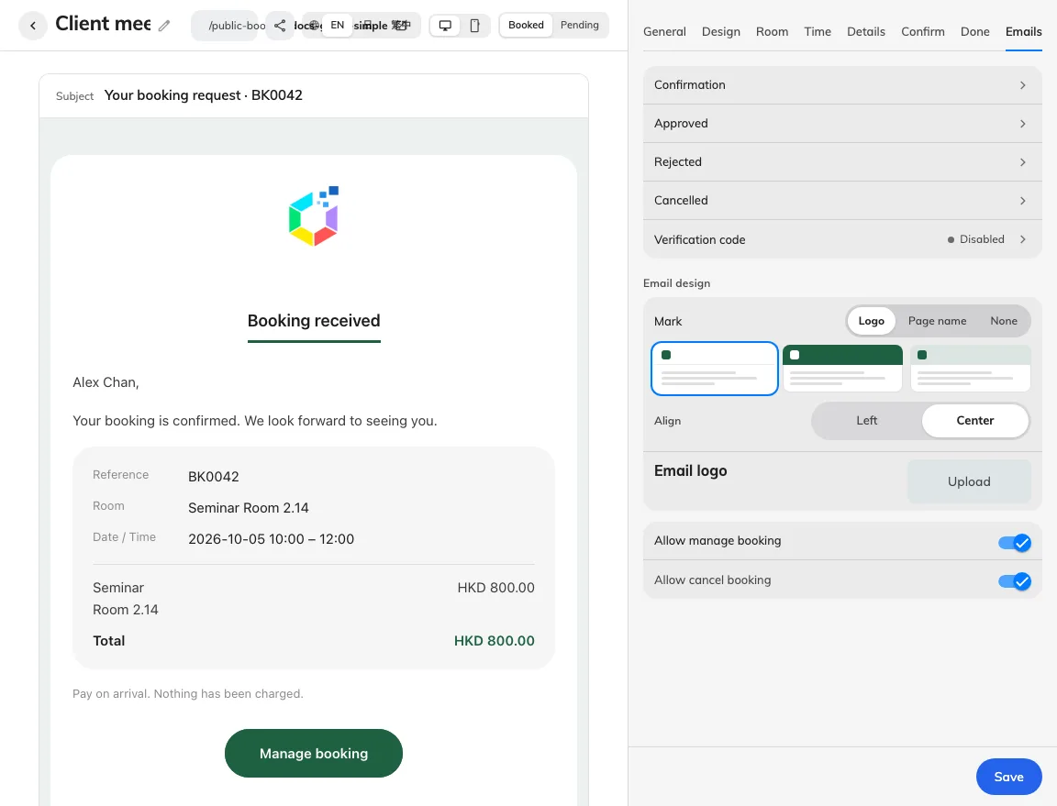Switch to the Time tab
The width and height of the screenshot is (1057, 806).
click(817, 32)
